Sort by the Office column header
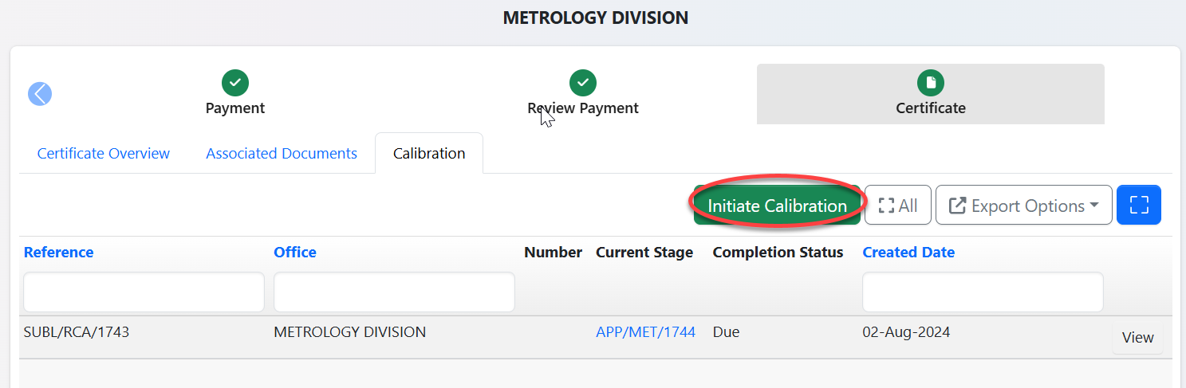This screenshot has height=388, width=1186. (x=295, y=253)
